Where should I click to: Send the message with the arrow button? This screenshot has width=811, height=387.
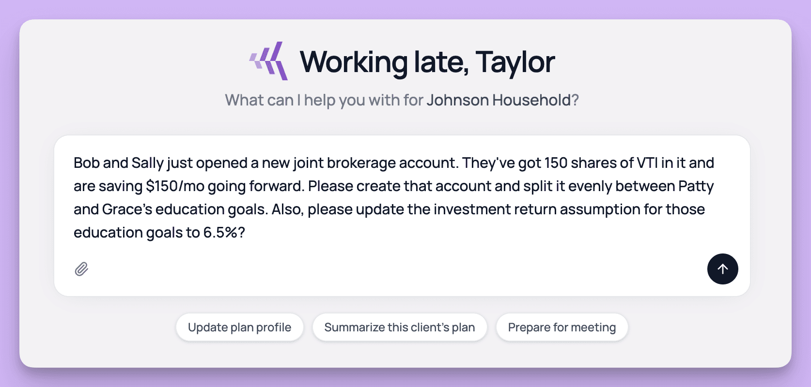722,269
